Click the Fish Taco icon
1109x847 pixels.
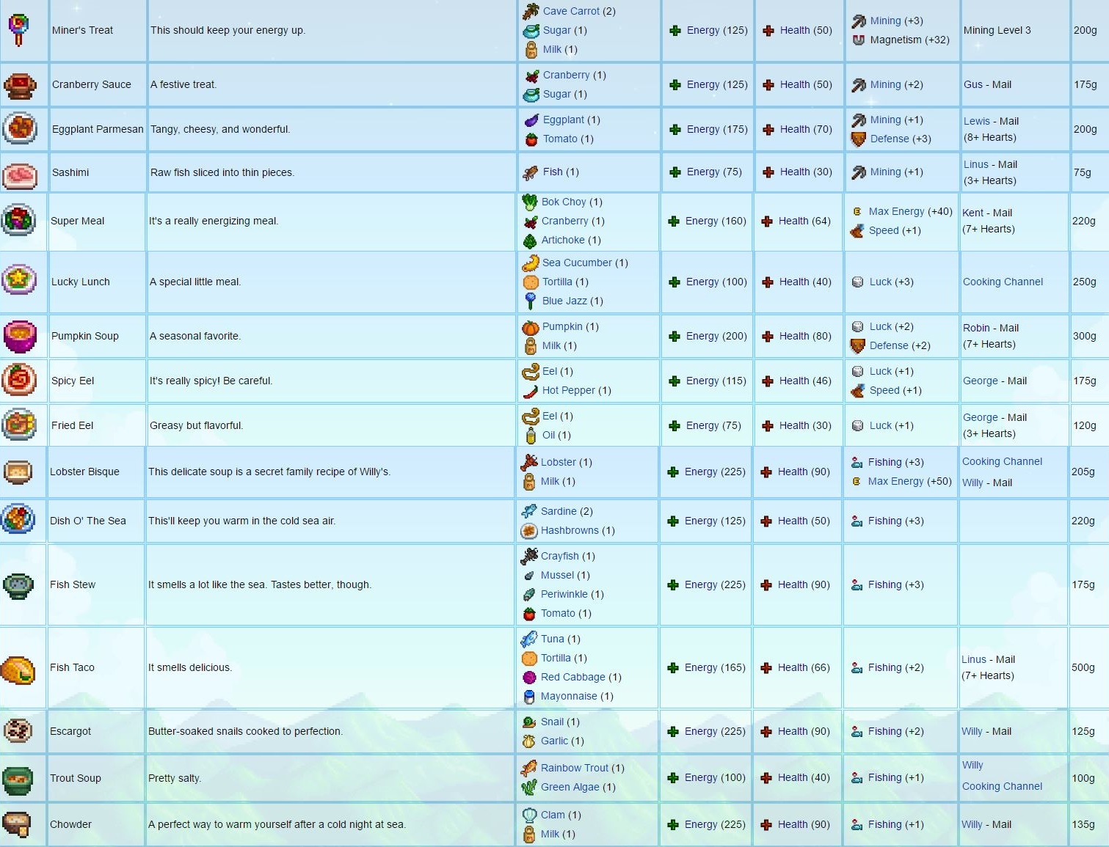pos(18,670)
